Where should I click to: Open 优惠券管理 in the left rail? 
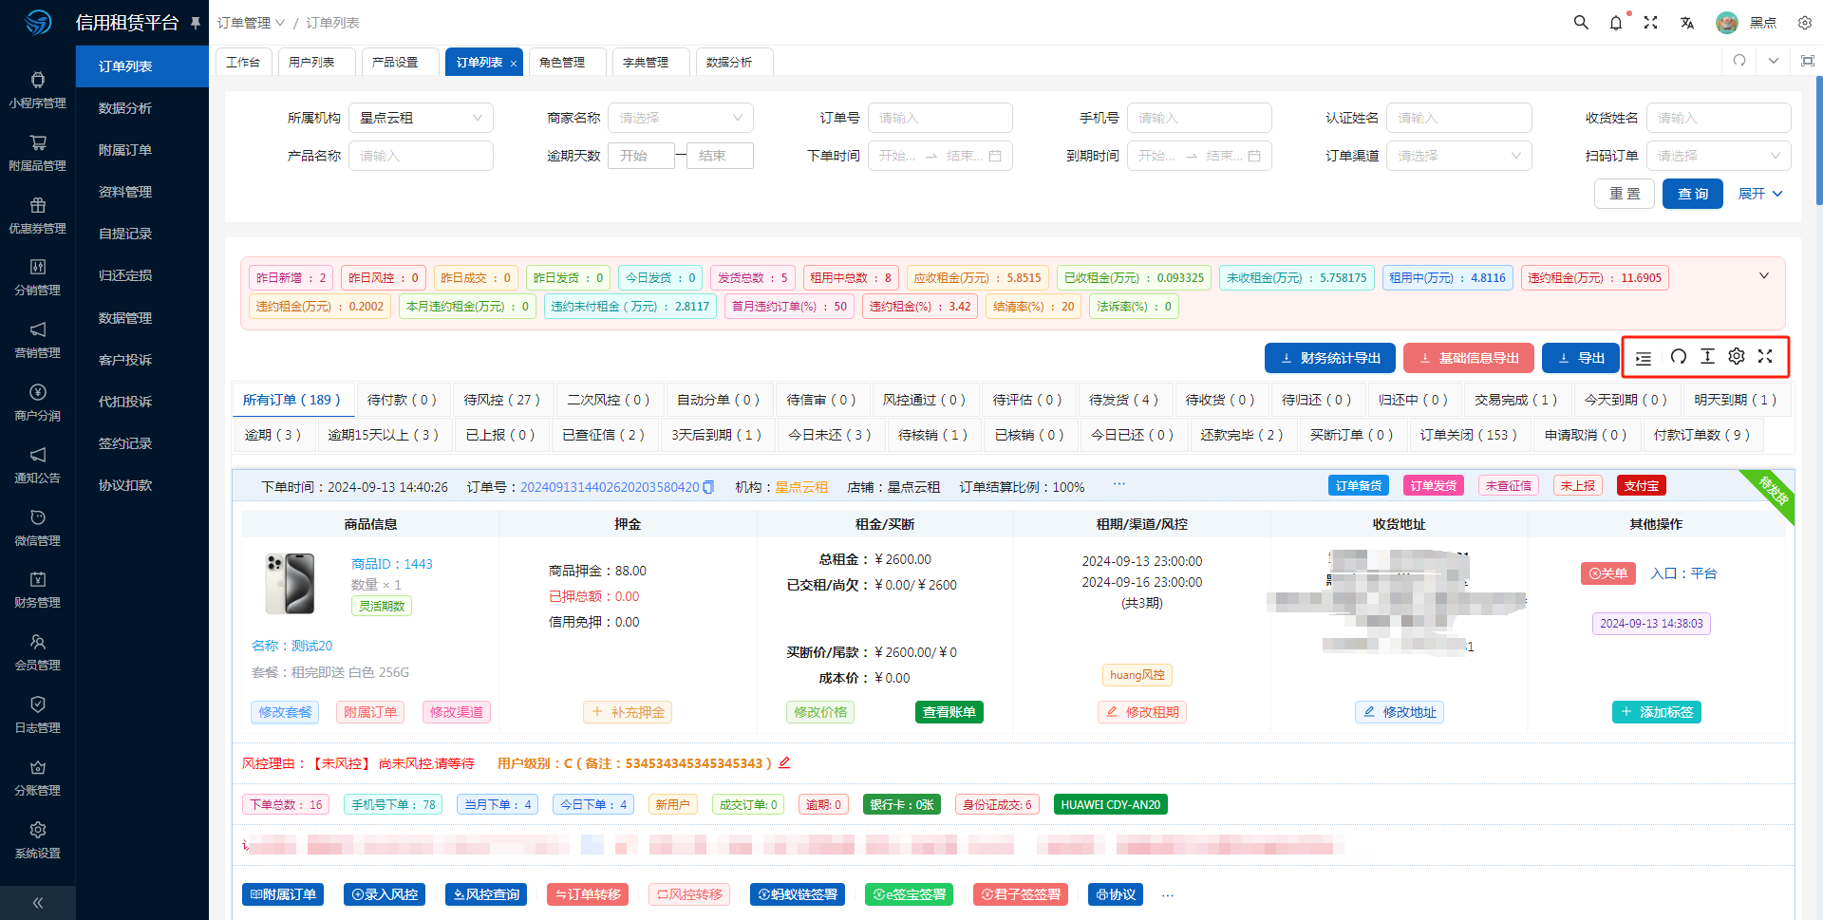[x=38, y=216]
